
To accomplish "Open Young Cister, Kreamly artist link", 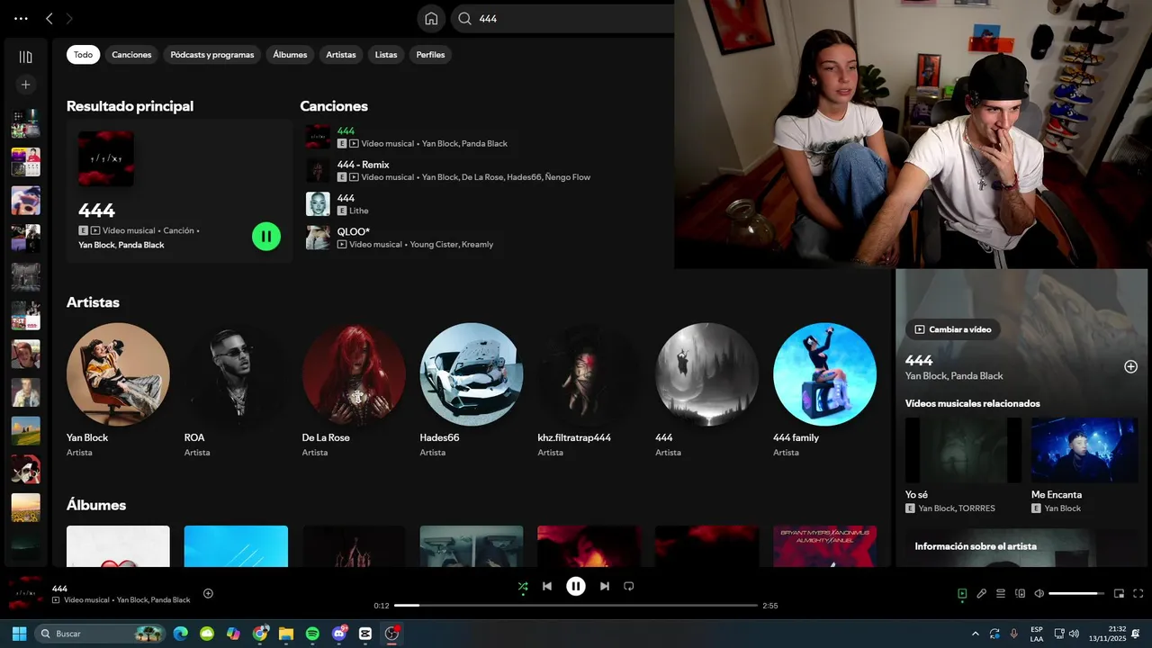I will point(452,245).
